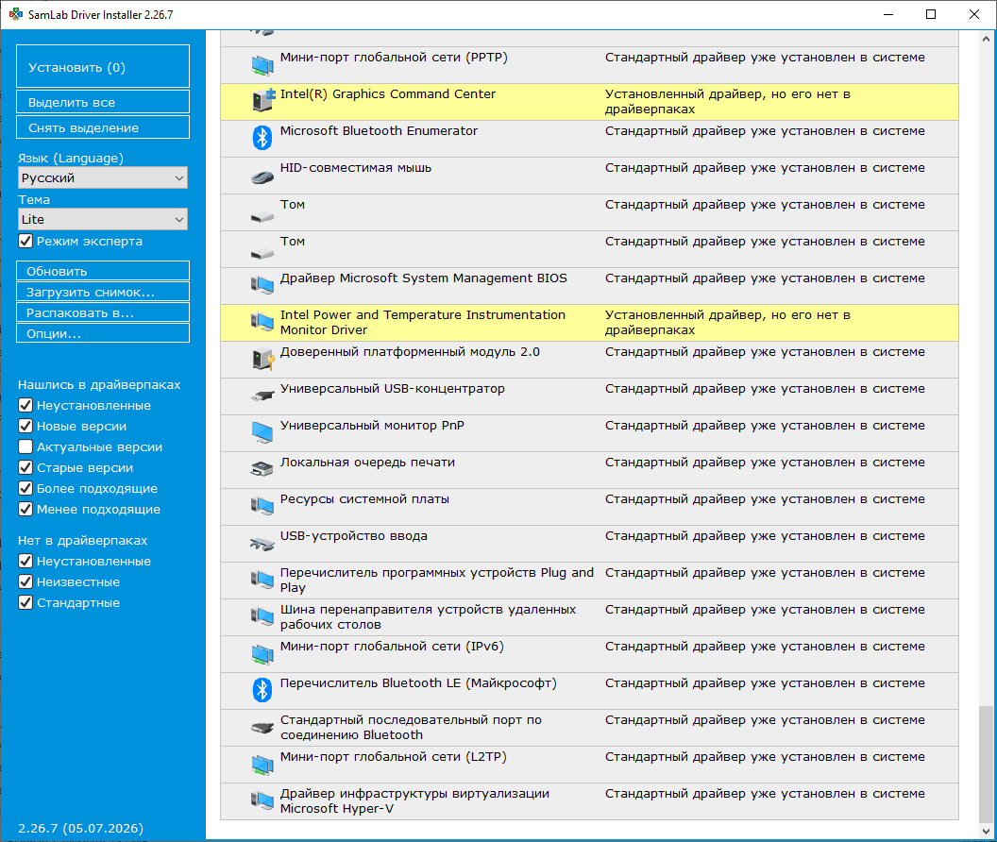
Task: Click the HID-совместимая мышь mouse icon
Action: point(262,177)
